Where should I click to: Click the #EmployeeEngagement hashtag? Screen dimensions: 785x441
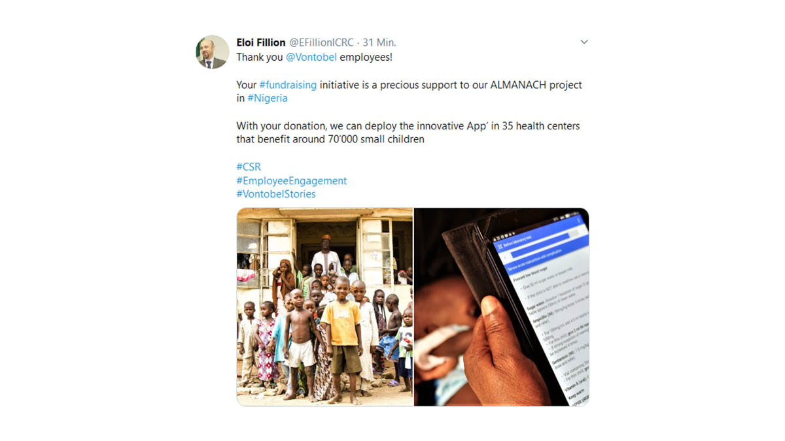[291, 180]
